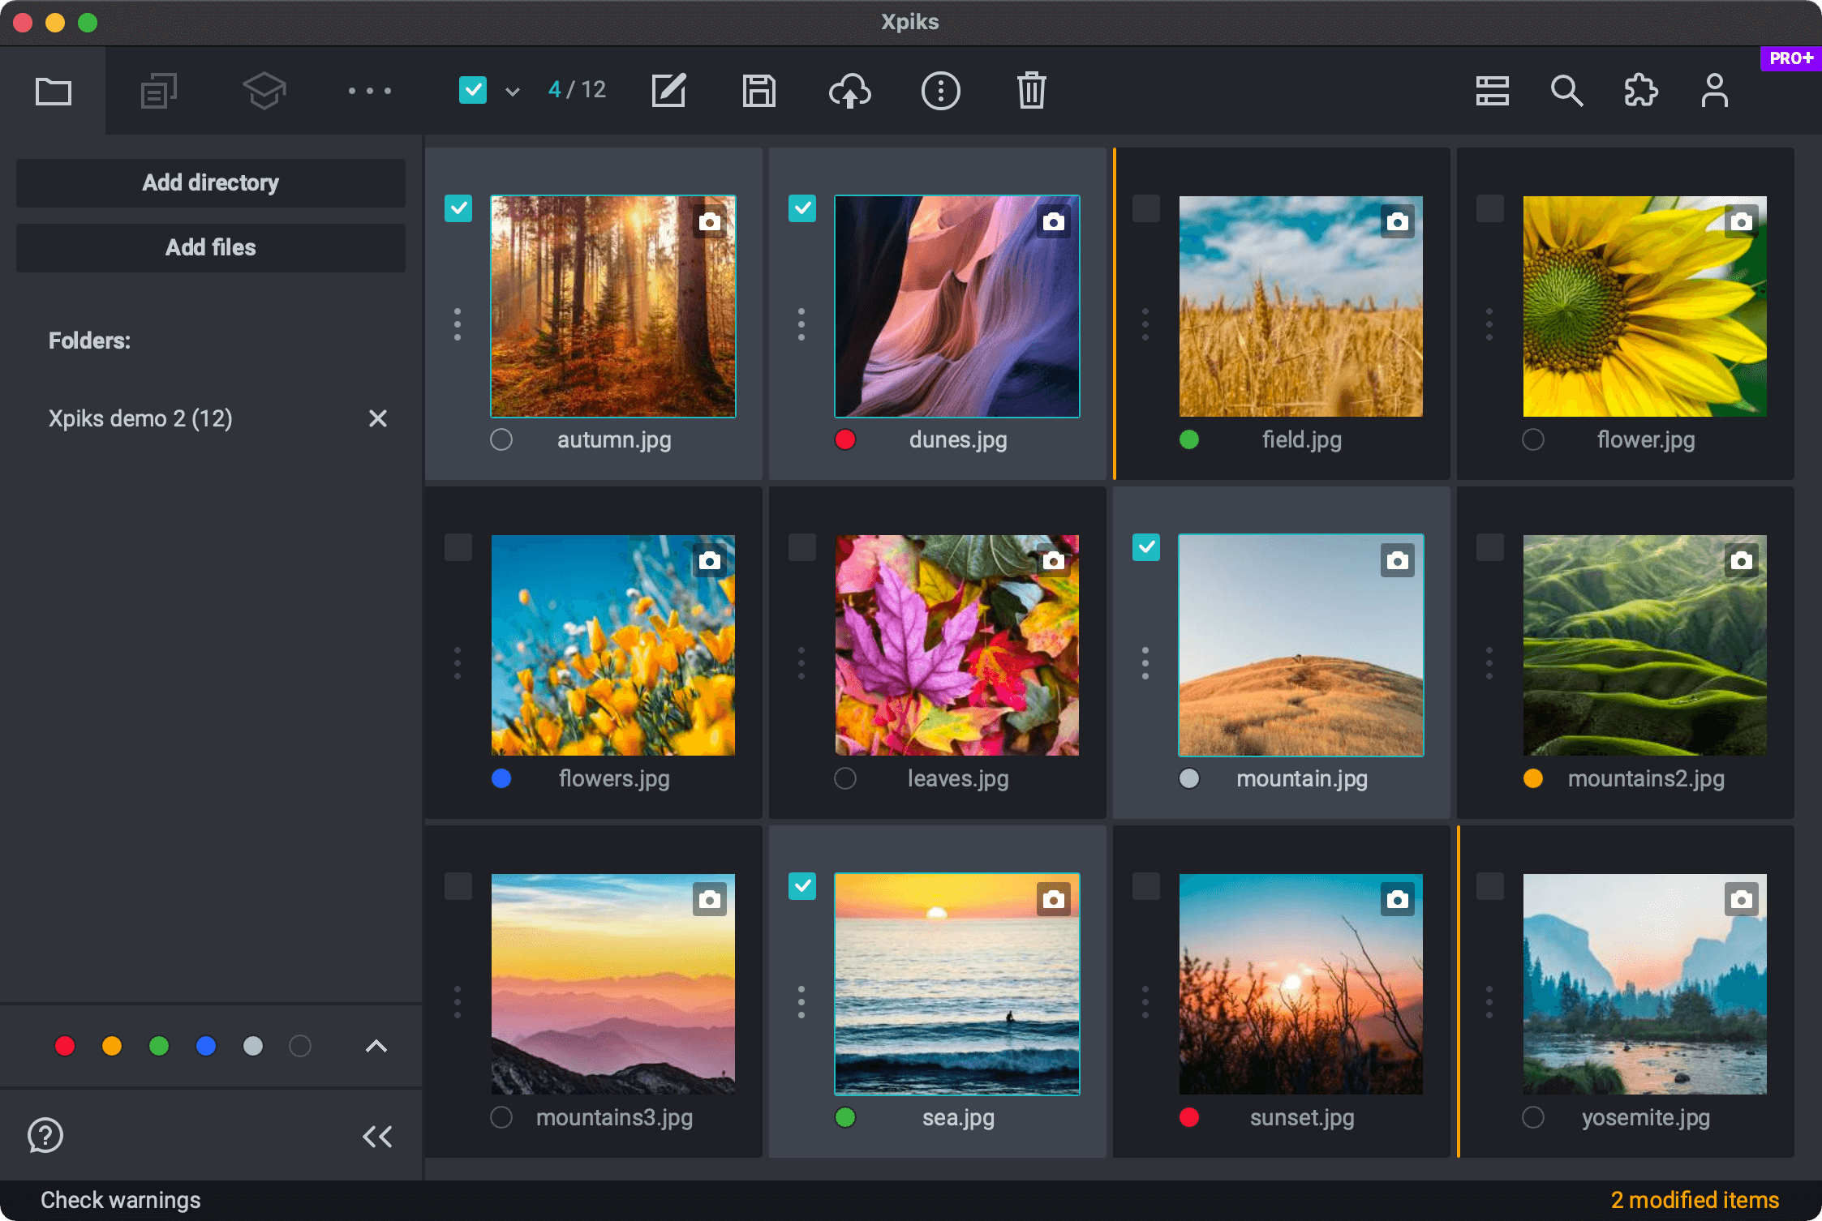Expand the selection dropdown arrow
This screenshot has height=1221, width=1822.
pos(513,92)
